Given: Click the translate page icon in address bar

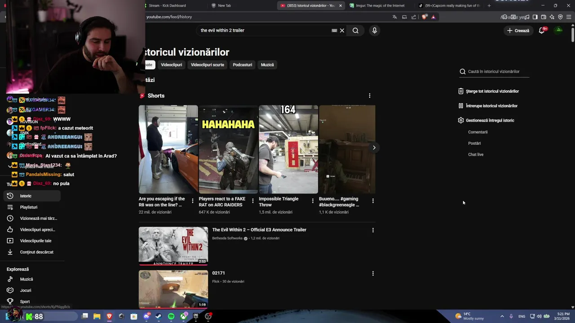Looking at the screenshot, I should pyautogui.click(x=394, y=17).
